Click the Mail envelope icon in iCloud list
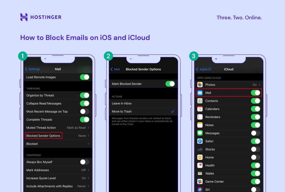This screenshot has width=285, height=192. (x=200, y=93)
